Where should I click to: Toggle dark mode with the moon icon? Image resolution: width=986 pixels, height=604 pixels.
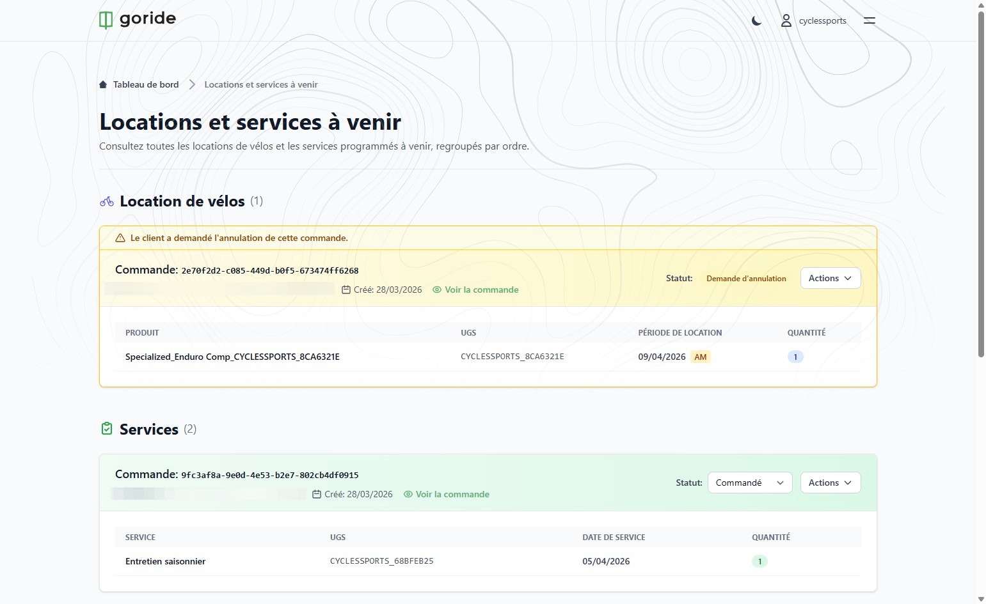pyautogui.click(x=756, y=20)
